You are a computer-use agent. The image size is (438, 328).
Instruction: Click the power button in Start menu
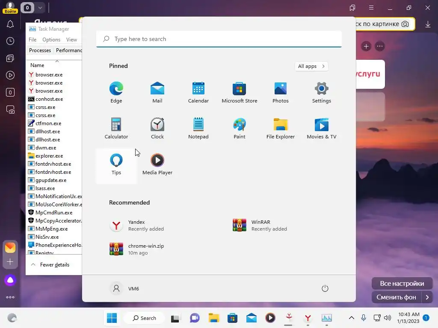(x=325, y=288)
